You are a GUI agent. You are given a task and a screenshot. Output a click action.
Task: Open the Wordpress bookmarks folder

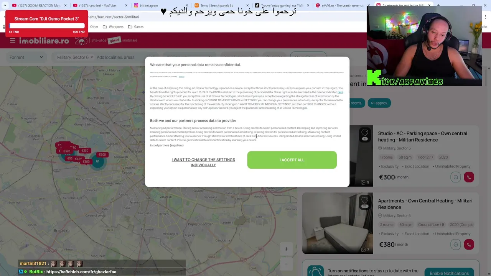(113, 27)
